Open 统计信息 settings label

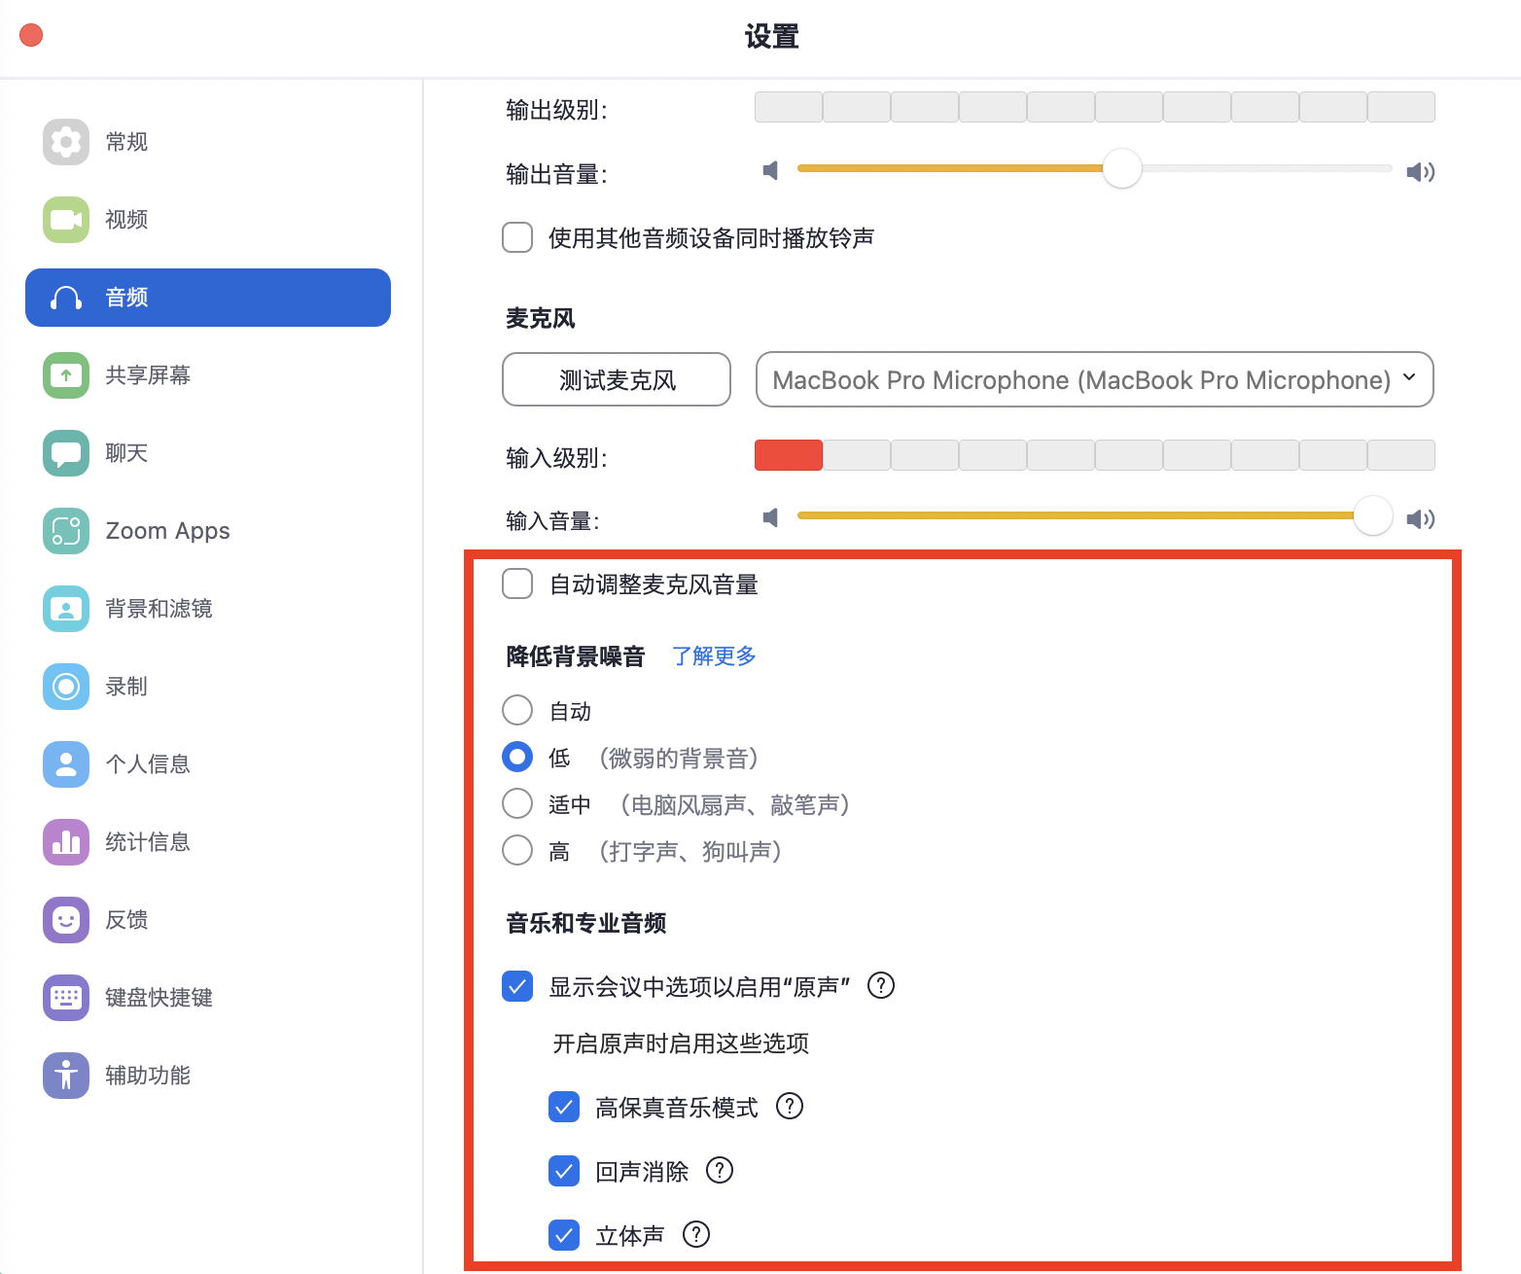coord(148,842)
